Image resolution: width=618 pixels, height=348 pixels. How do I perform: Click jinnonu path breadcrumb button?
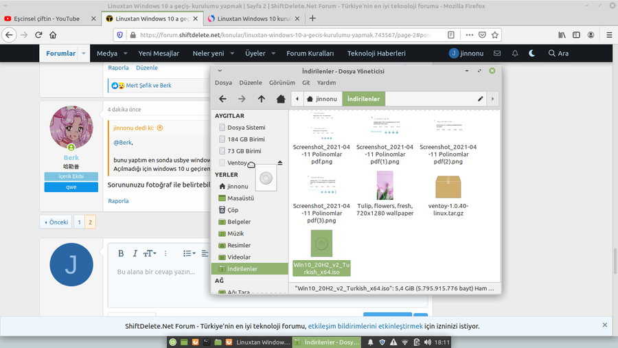[322, 99]
